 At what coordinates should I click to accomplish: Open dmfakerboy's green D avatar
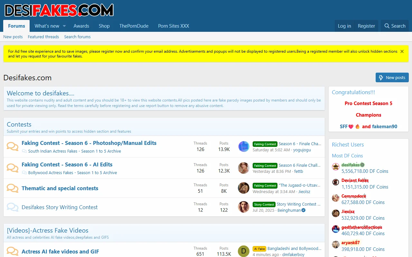[244, 251]
